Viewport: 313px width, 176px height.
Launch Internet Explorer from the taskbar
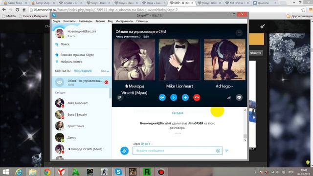19,172
